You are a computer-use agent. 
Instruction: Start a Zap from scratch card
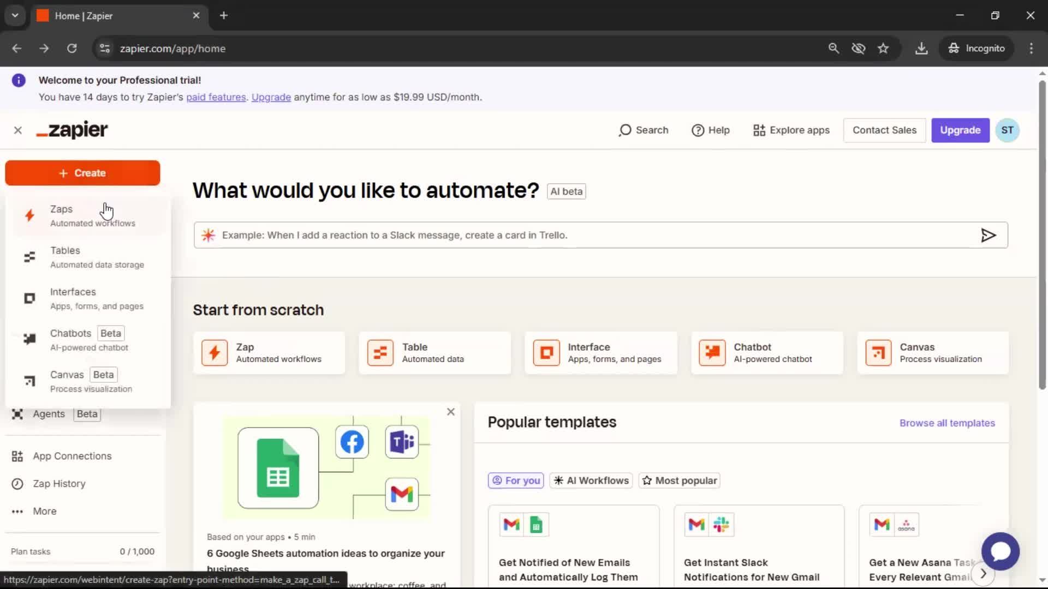click(269, 353)
